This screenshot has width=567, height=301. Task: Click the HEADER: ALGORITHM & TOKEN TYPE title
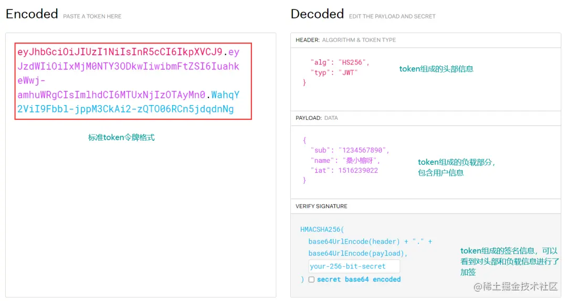click(x=345, y=40)
